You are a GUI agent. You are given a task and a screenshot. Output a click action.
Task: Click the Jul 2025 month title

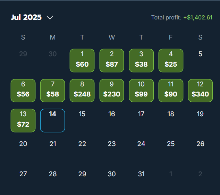tap(26, 17)
